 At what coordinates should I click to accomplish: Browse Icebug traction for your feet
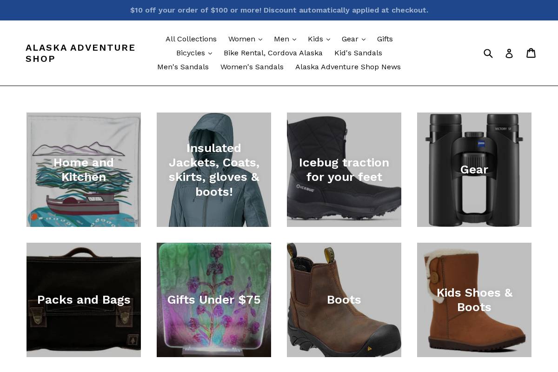tap(344, 170)
